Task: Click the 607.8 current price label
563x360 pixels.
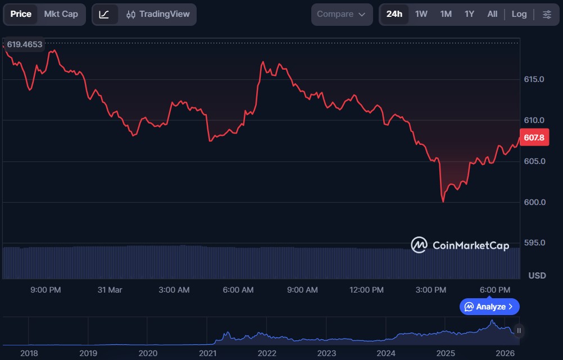Action: pyautogui.click(x=533, y=138)
